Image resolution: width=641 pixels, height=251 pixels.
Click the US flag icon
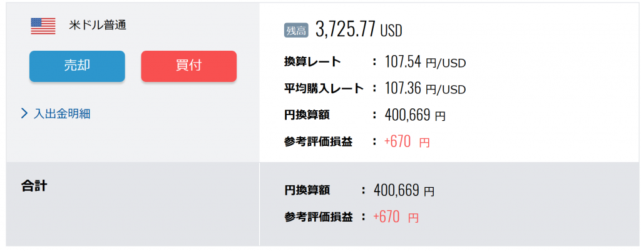[x=43, y=26]
